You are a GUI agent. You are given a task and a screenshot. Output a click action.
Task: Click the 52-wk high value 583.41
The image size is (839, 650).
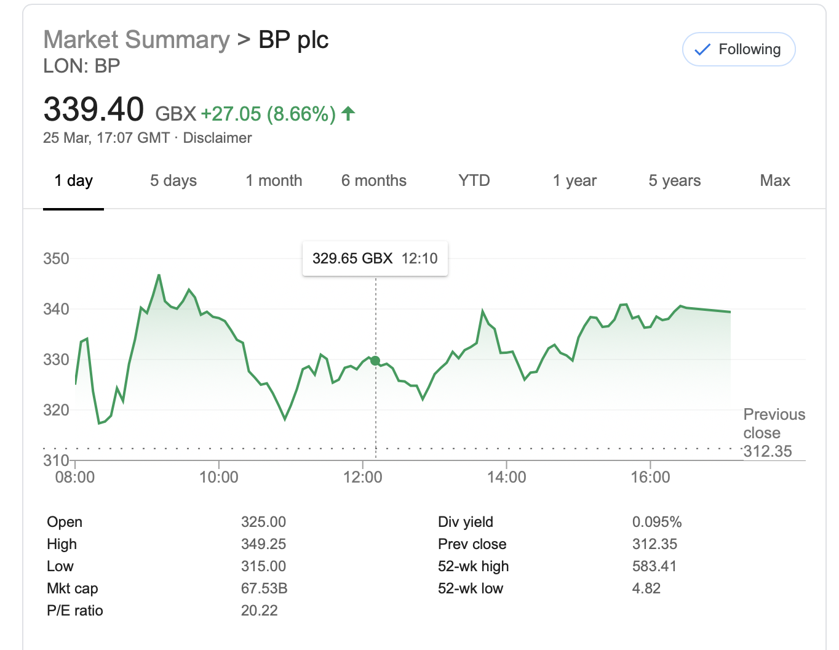[x=654, y=566]
